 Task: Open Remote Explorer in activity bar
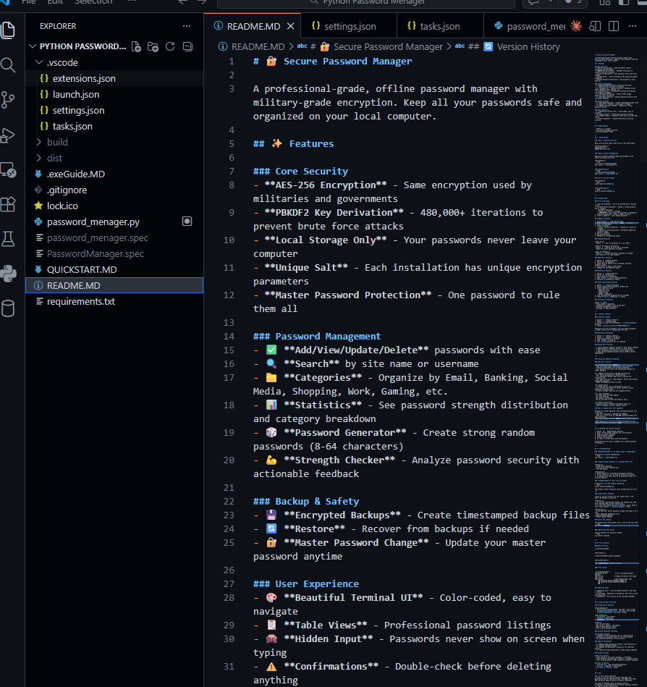click(9, 169)
